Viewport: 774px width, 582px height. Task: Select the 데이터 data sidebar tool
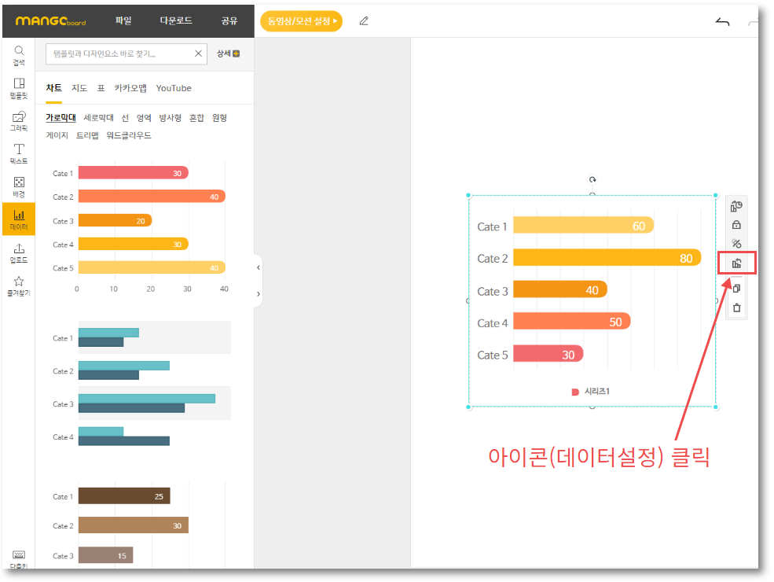tap(19, 220)
